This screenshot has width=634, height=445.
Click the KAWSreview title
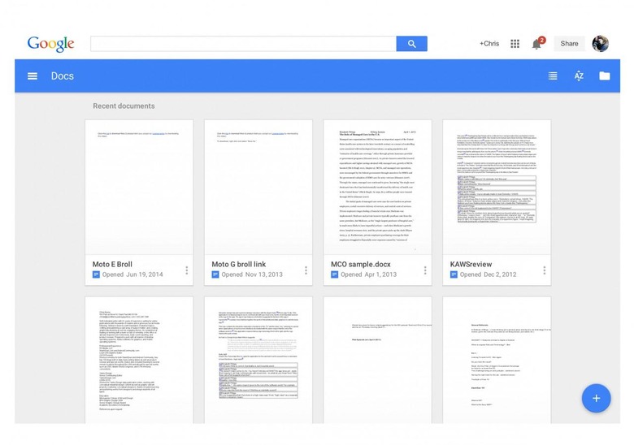coord(471,264)
